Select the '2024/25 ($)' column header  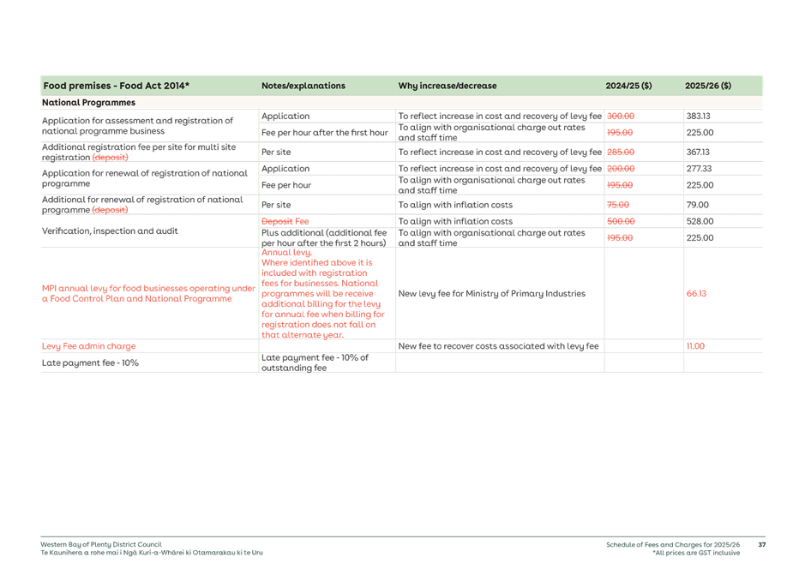point(628,86)
